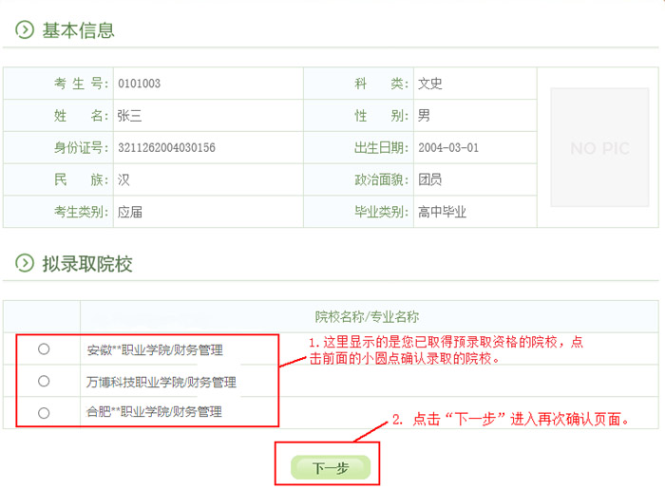Click the 考生类别 value 应届
This screenshot has height=489, width=665.
[x=129, y=212]
